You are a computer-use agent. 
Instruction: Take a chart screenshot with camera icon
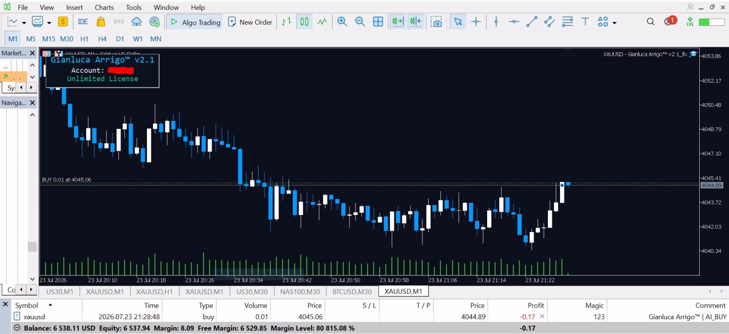[436, 22]
